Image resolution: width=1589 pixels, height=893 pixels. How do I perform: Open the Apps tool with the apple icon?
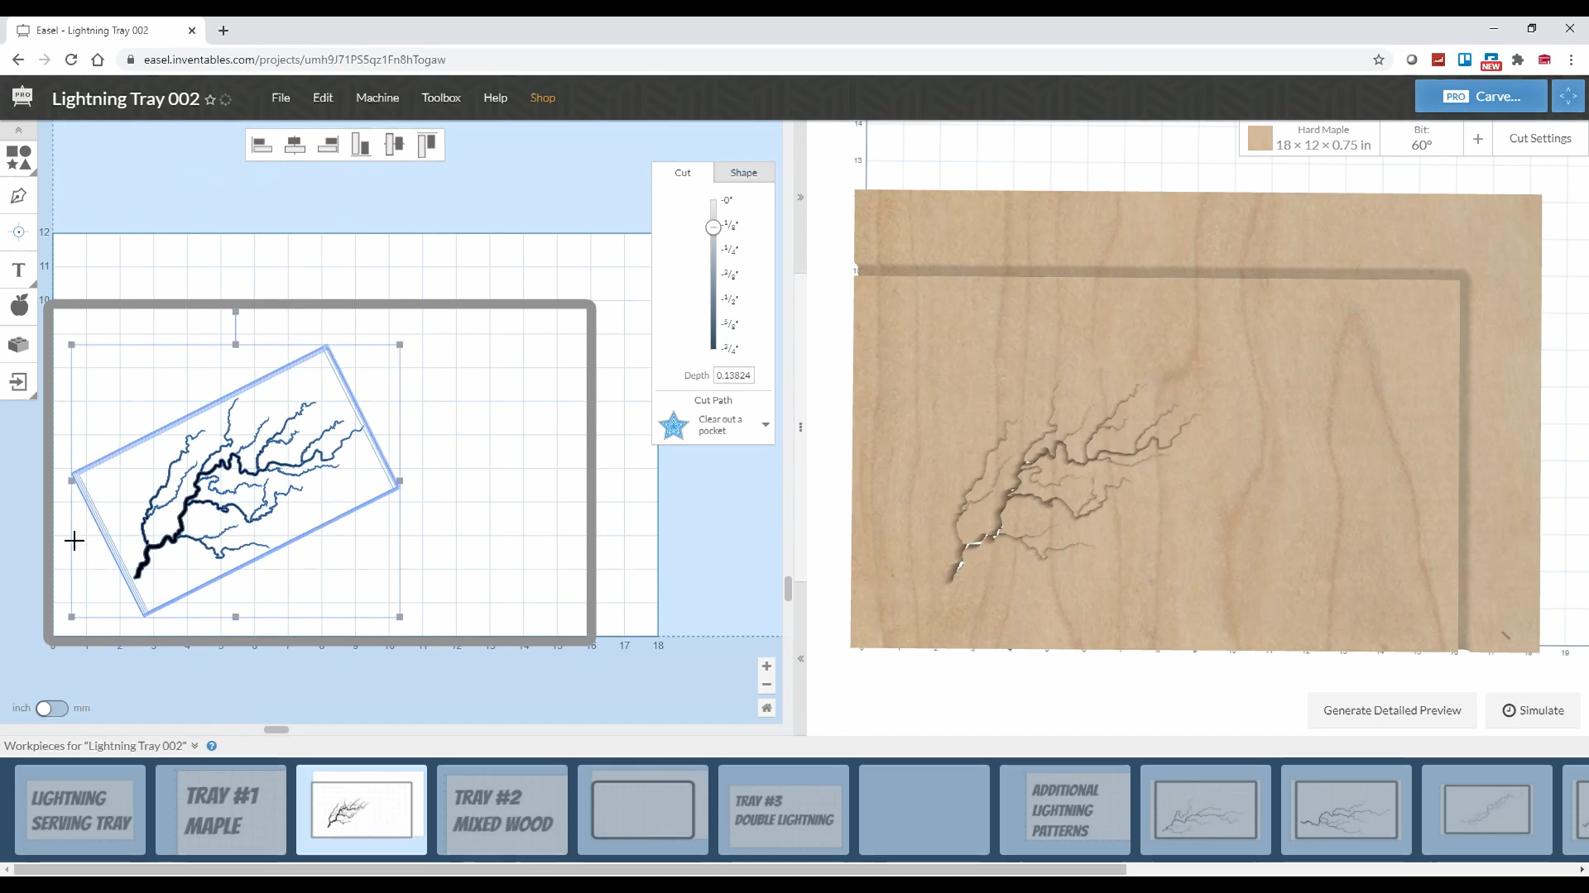pos(18,306)
